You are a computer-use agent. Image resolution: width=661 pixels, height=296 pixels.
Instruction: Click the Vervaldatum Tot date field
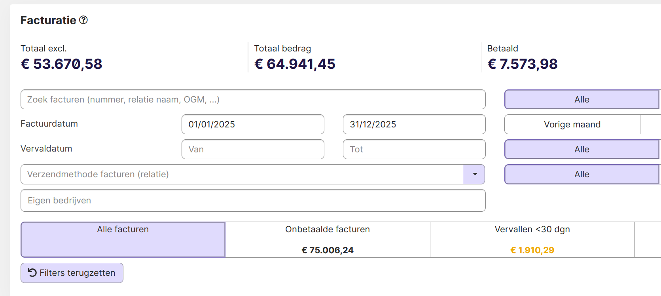(x=414, y=149)
